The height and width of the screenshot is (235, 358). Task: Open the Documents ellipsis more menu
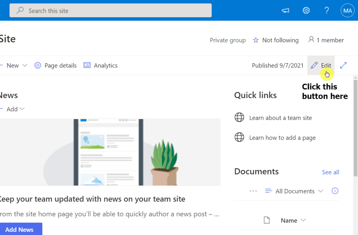[x=253, y=191]
